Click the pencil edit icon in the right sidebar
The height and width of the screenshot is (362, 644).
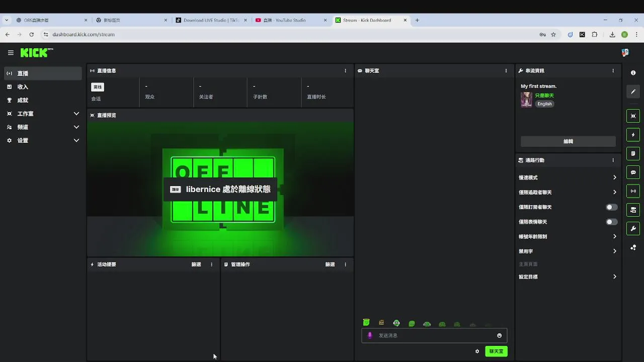(633, 92)
